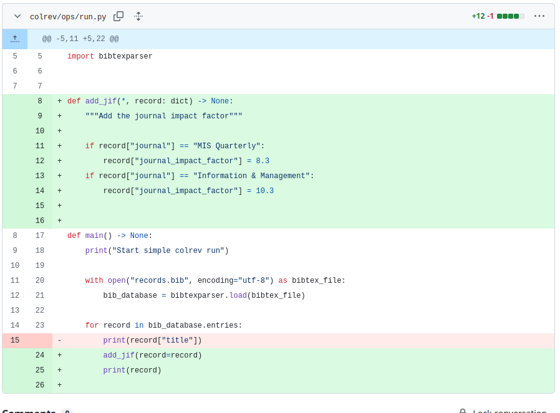
Task: Select the hunk header @@ -5,11 +5,22 @@
Action: pos(80,39)
